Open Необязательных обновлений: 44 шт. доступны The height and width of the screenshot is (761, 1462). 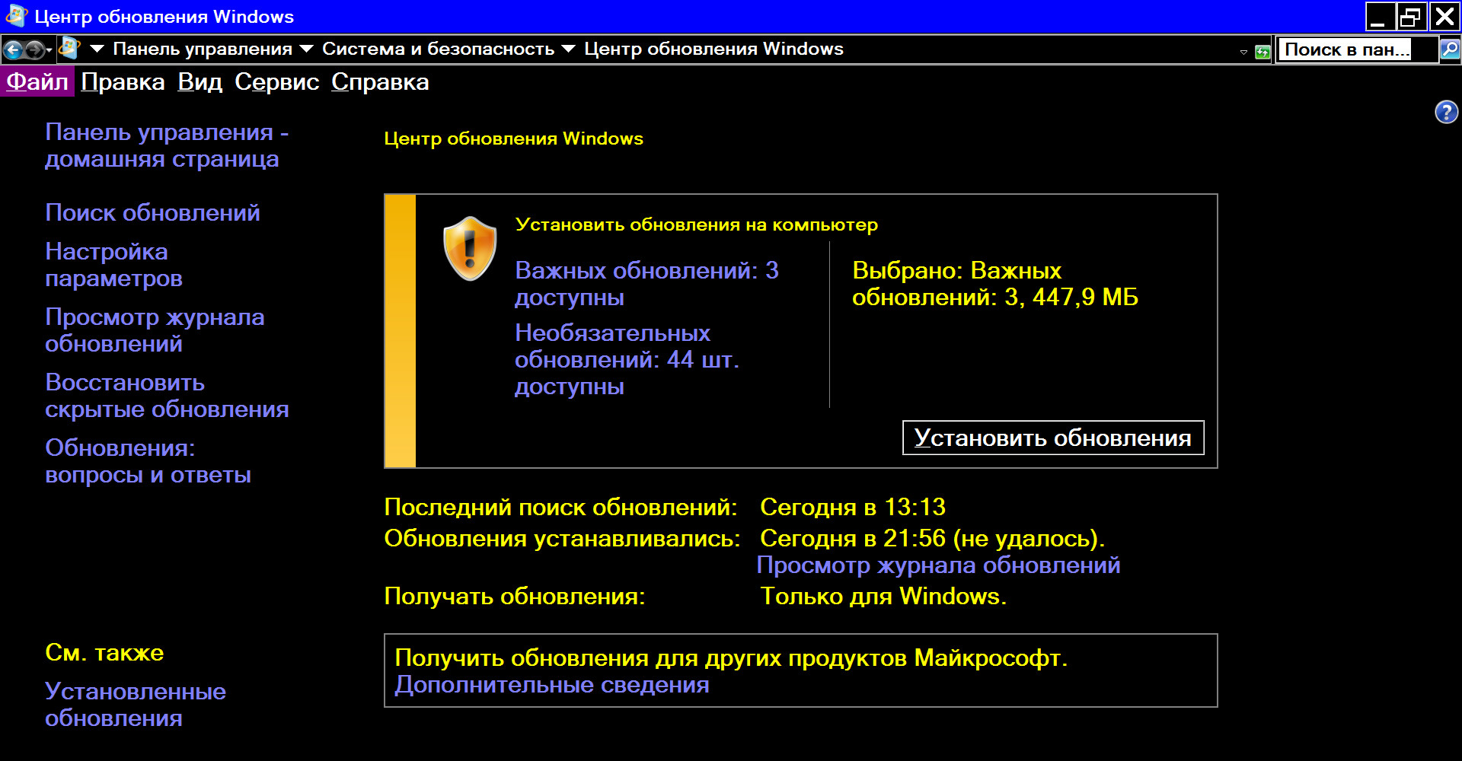627,359
